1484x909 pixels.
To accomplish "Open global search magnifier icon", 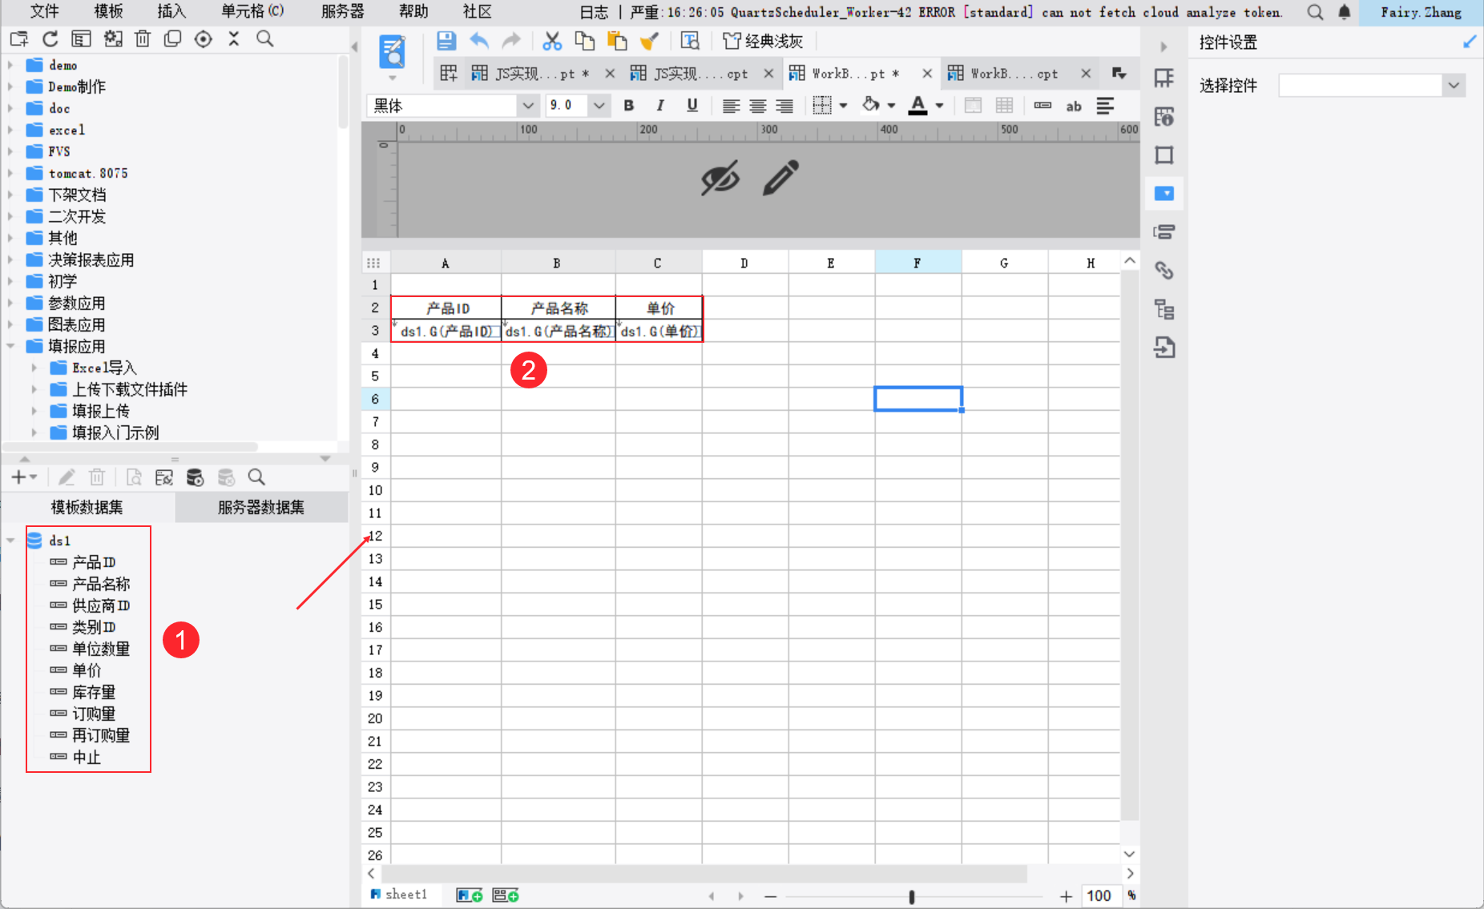I will [x=1315, y=12].
